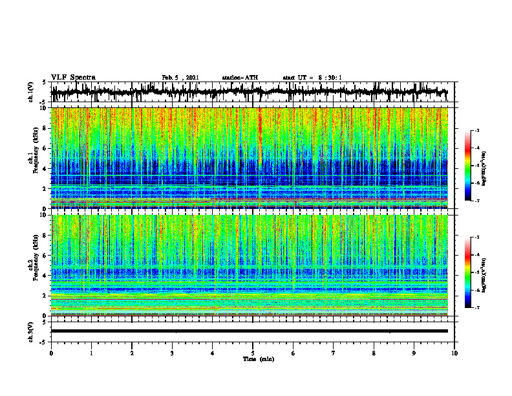Click the "VLF Spectra" title text
Viewport: 512px width, 396px height.
[73, 78]
